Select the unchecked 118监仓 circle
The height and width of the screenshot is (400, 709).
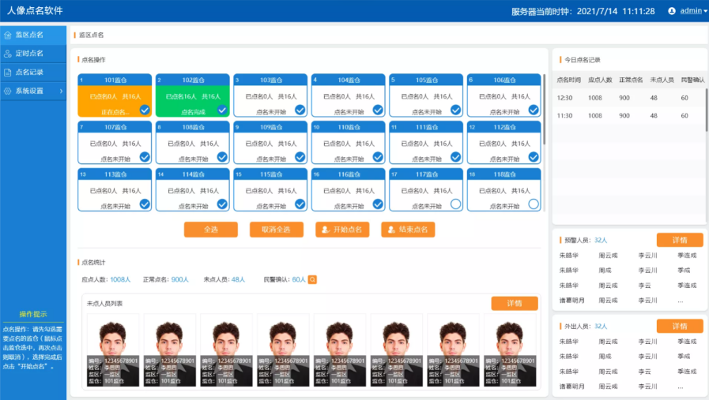[534, 204]
